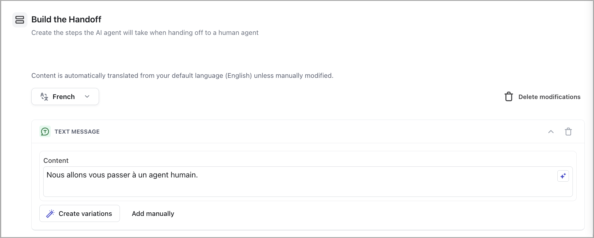Click the Content field label

56,160
